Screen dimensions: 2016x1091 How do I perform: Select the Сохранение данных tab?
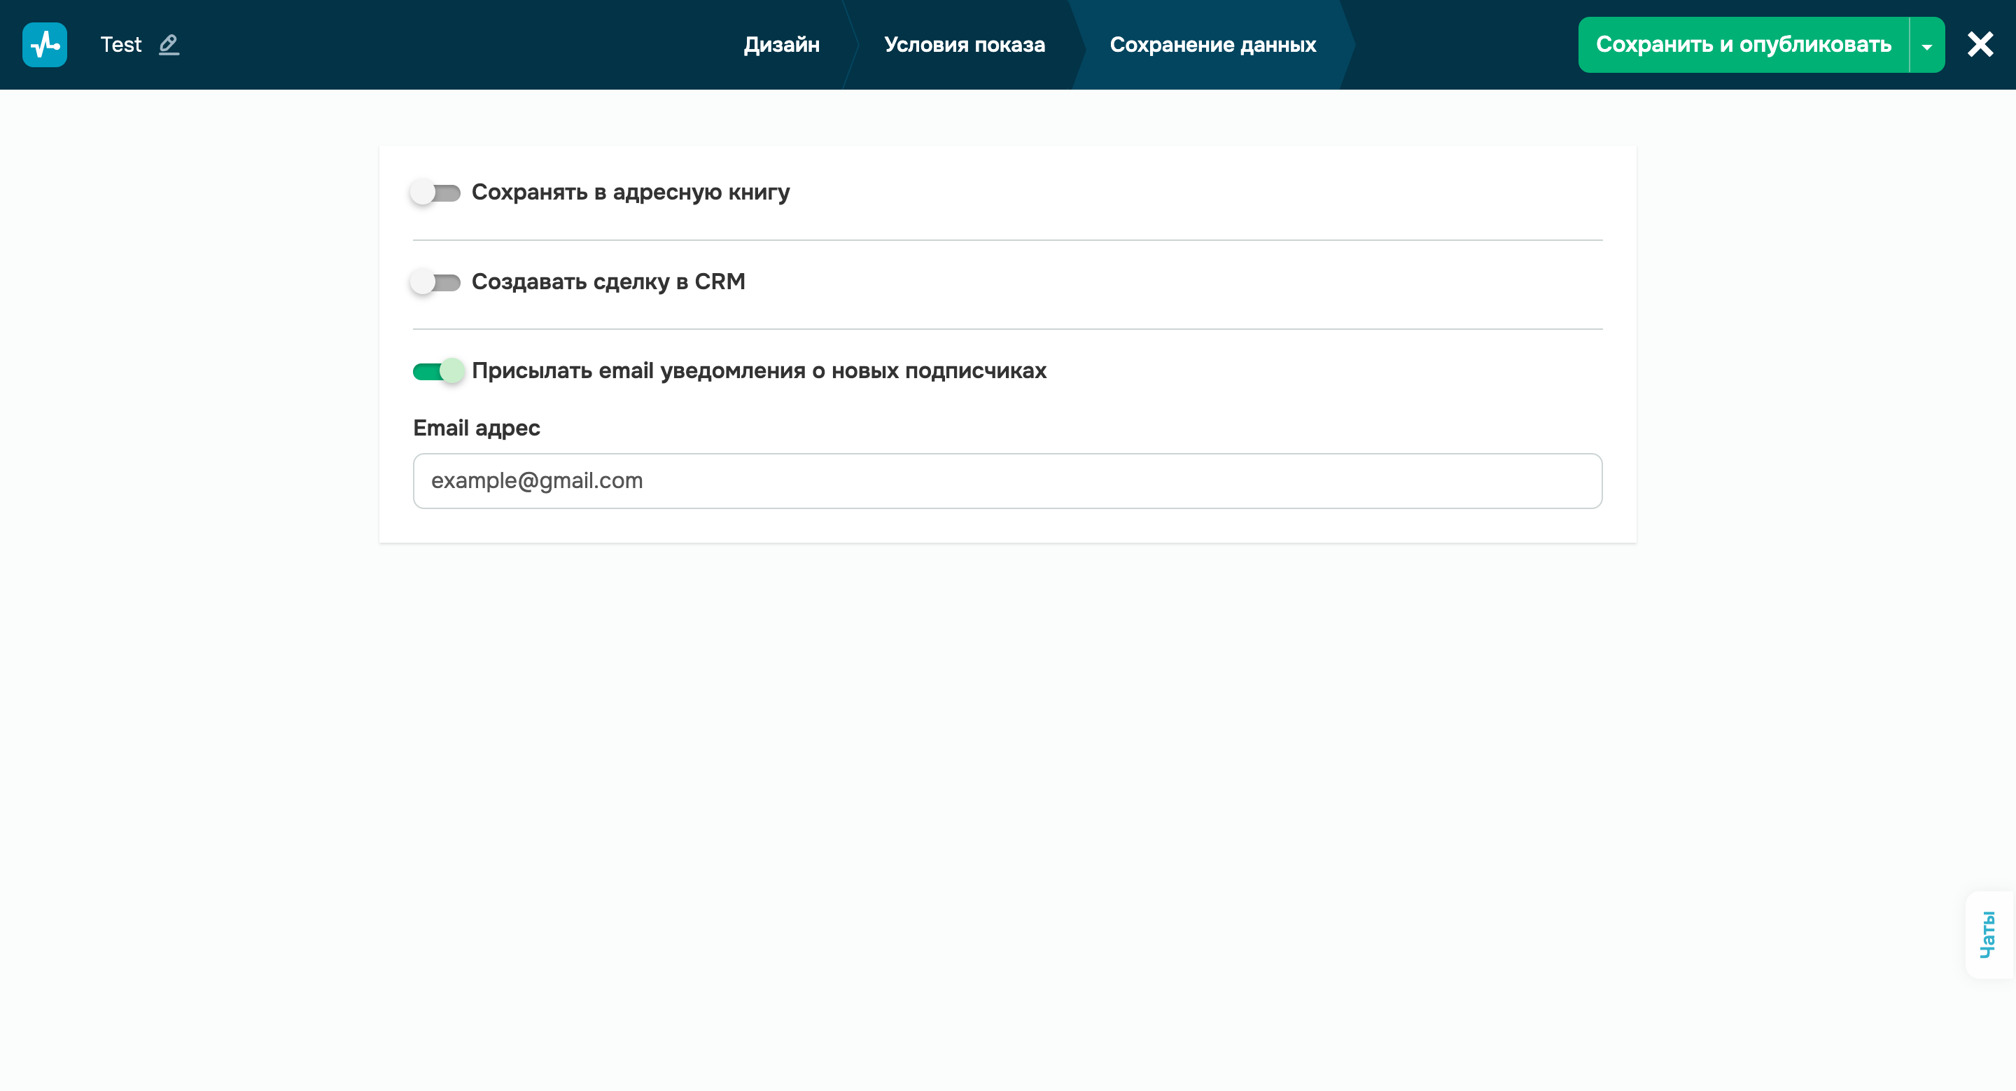pyautogui.click(x=1212, y=45)
